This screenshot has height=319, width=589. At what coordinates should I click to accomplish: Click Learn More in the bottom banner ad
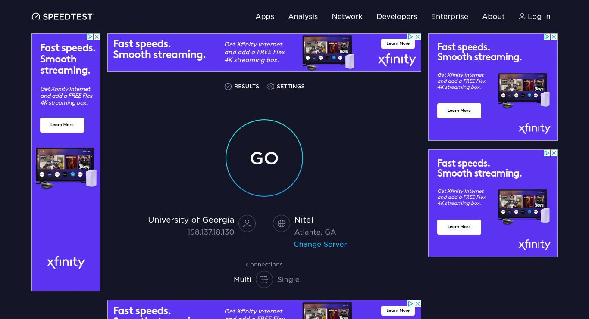pyautogui.click(x=398, y=310)
